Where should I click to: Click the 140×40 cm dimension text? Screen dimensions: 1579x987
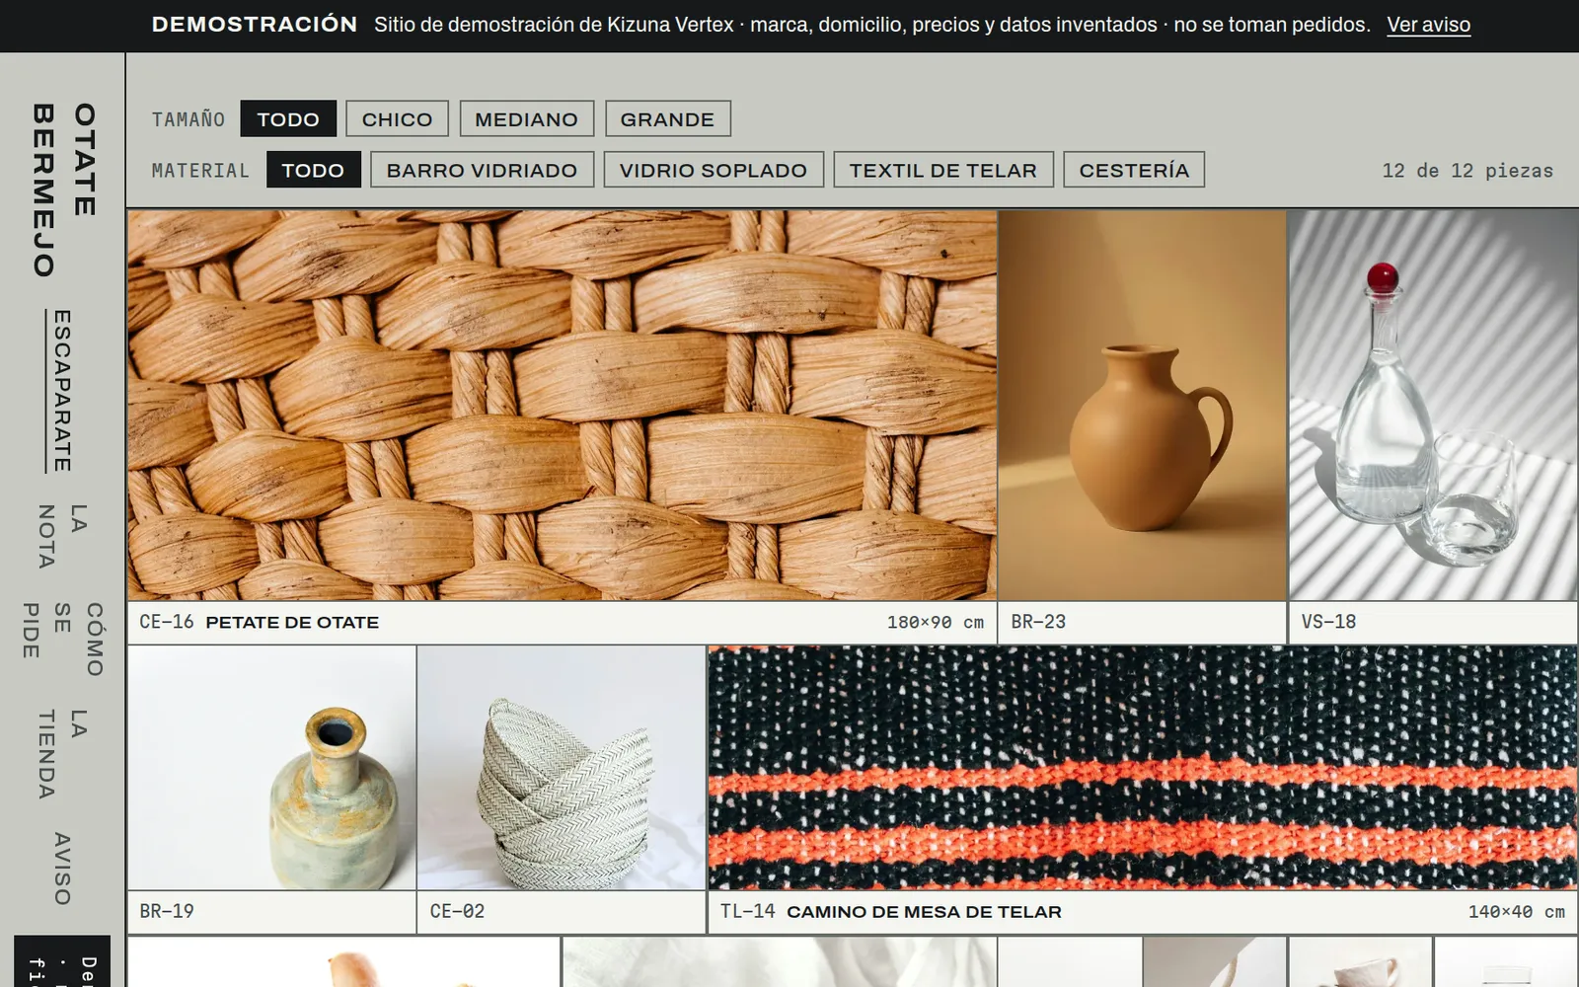click(x=1516, y=912)
